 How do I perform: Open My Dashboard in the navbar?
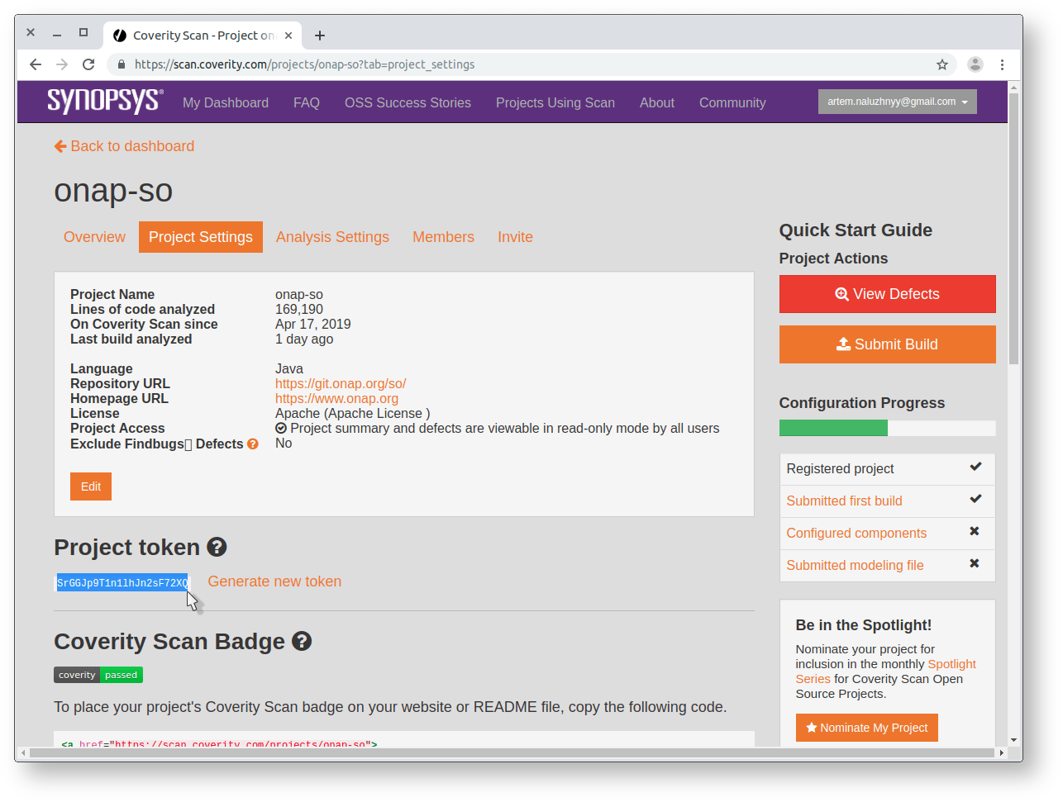tap(226, 102)
